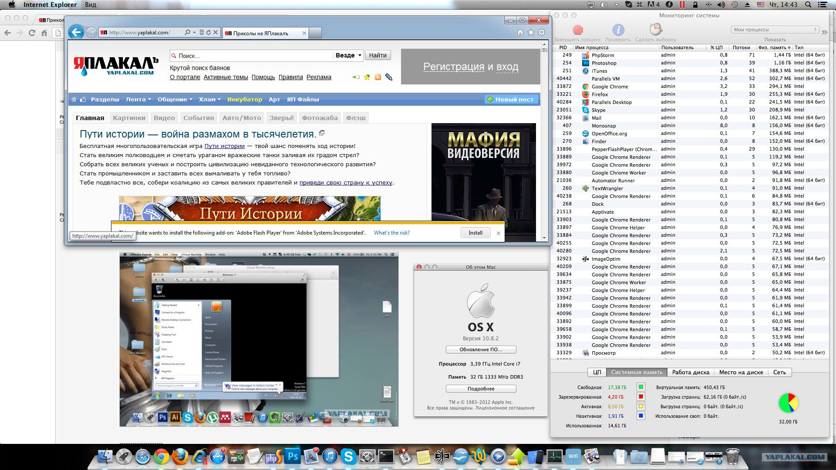836x470 pixels.
Task: Click the blue 'Неактивная' memory color swatch
Action: pyautogui.click(x=640, y=416)
